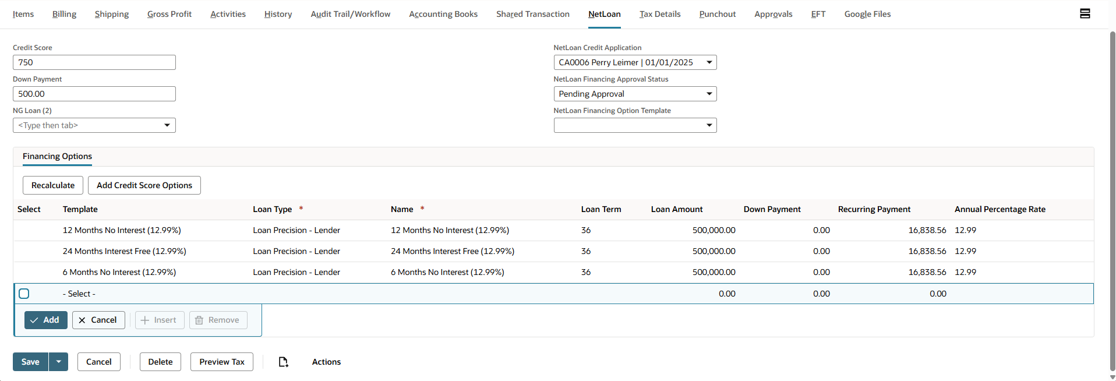Open NetLoan Financing Approval Status dropdown
This screenshot has width=1116, height=381.
pyautogui.click(x=709, y=94)
